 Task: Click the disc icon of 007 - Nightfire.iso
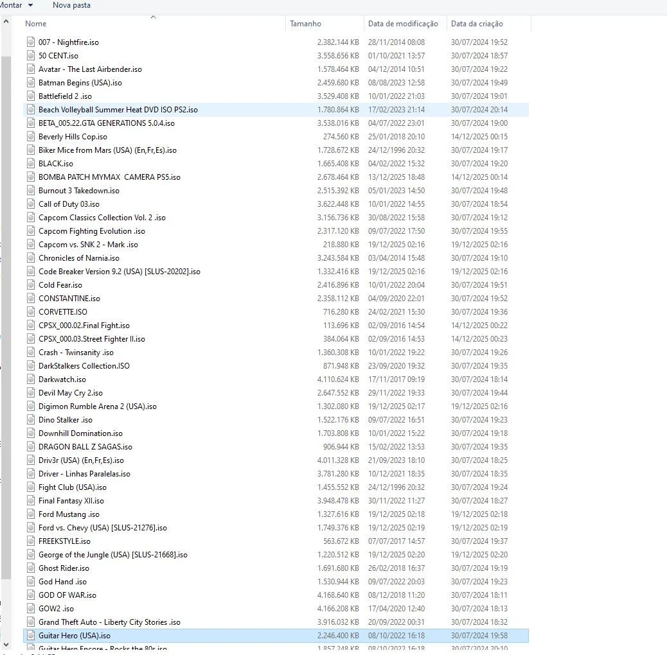click(31, 42)
